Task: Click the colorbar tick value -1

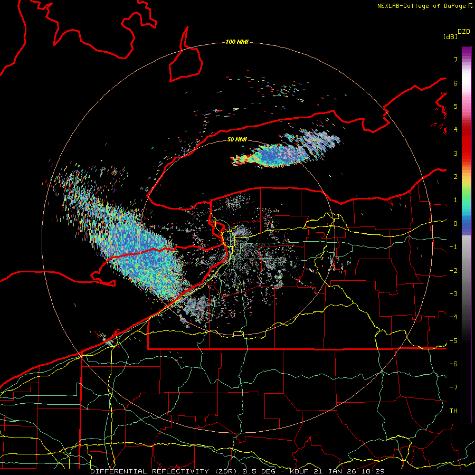Action: pos(453,247)
